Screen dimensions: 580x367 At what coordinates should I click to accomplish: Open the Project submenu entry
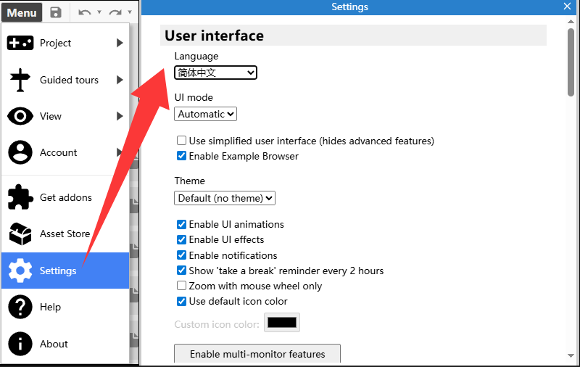(65, 43)
